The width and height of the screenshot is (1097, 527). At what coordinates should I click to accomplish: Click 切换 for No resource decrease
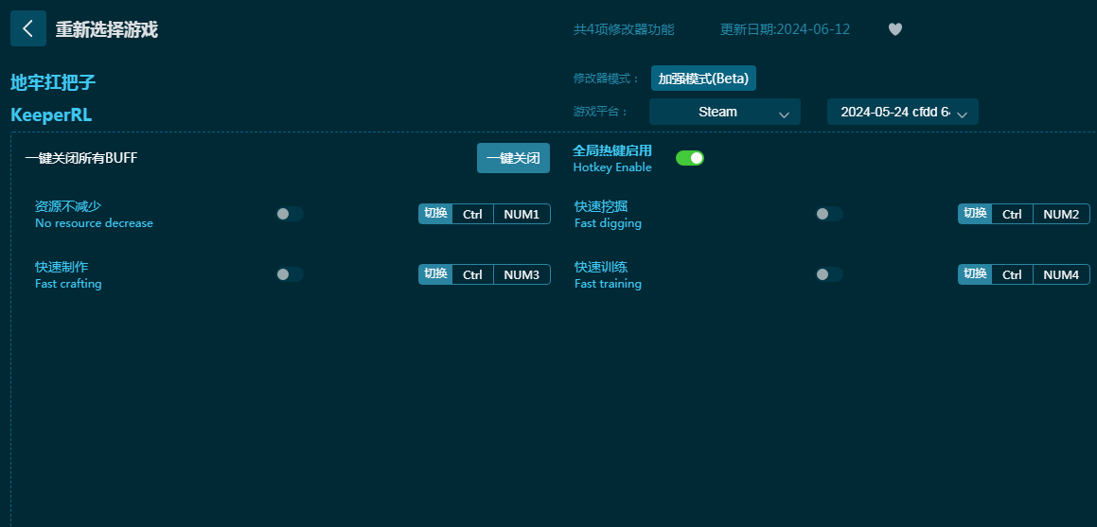click(x=435, y=214)
